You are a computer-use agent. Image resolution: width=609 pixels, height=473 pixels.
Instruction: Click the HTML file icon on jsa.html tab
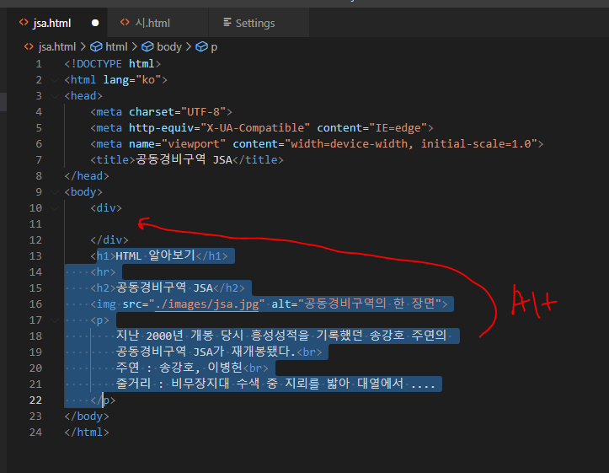point(24,22)
